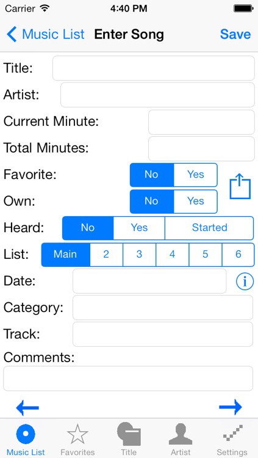Open the Settings checkmark tab
This screenshot has width=258, height=458.
tap(232, 440)
